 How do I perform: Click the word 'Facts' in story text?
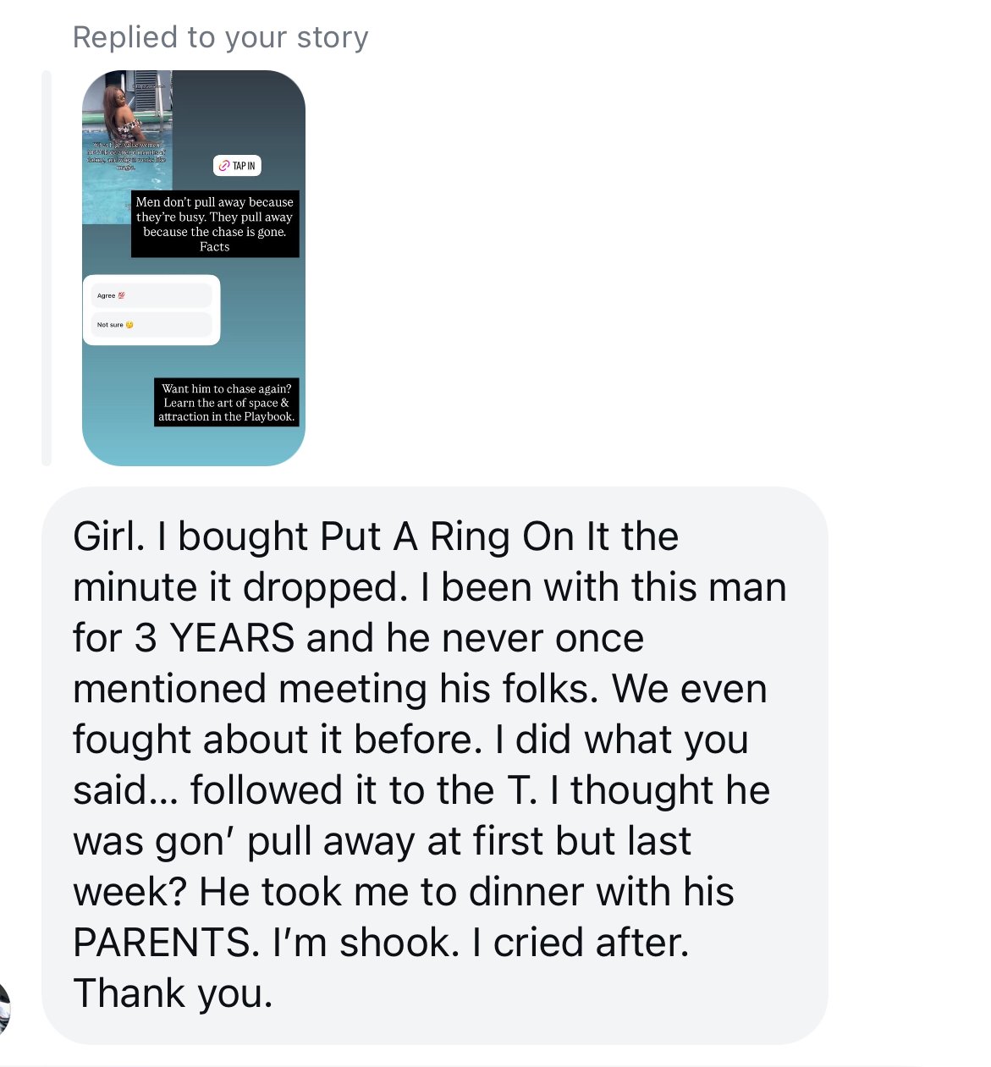215,247
